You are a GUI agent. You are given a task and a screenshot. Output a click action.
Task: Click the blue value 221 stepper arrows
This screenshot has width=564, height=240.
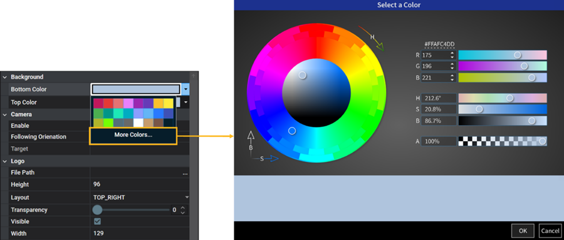452,77
